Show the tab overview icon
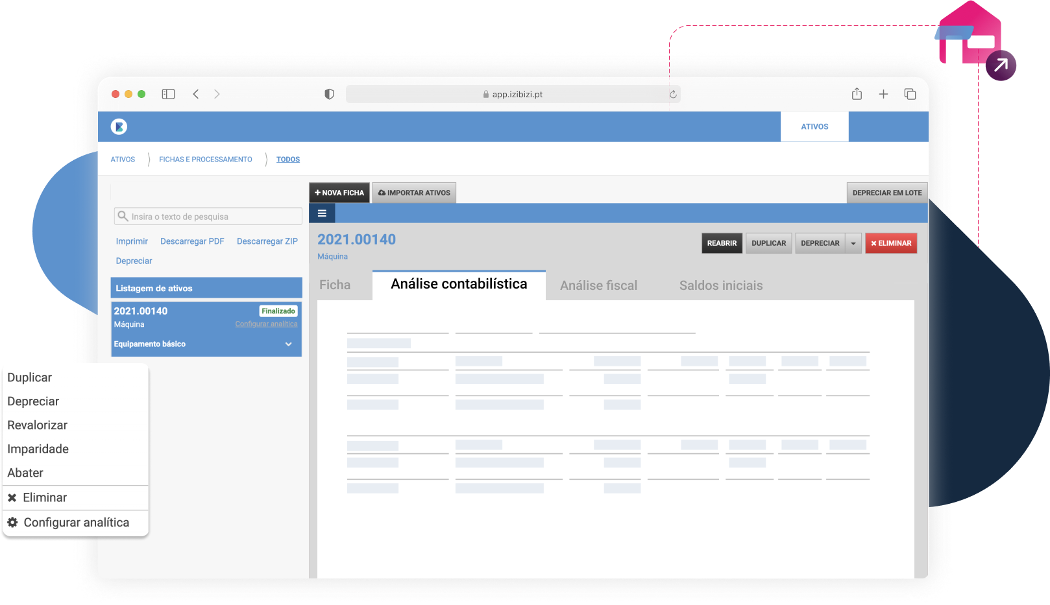The image size is (1050, 605). tap(910, 94)
